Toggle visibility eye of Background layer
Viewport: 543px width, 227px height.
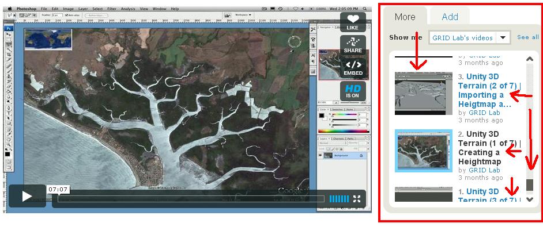pyautogui.click(x=320, y=156)
